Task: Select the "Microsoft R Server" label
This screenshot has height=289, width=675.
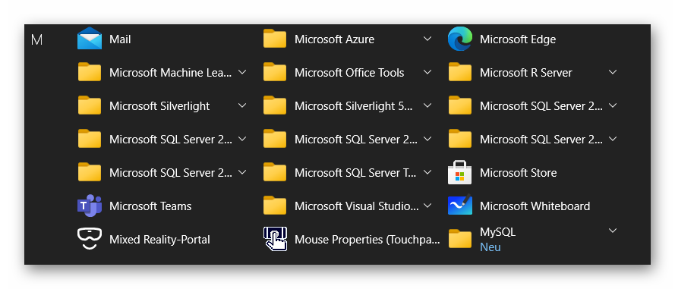Action: click(526, 73)
